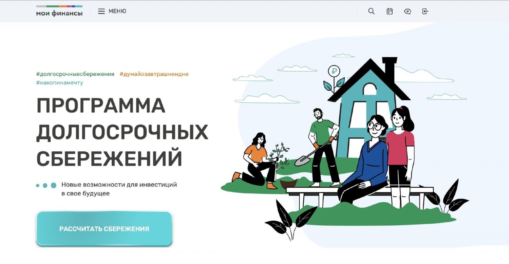Screen dimensions: 509x264
Task: Click the largest teal dot near the subtitle
Action: [x=54, y=185]
